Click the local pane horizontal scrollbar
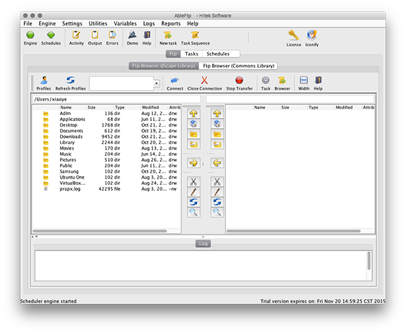This screenshot has height=333, width=406. point(100,231)
